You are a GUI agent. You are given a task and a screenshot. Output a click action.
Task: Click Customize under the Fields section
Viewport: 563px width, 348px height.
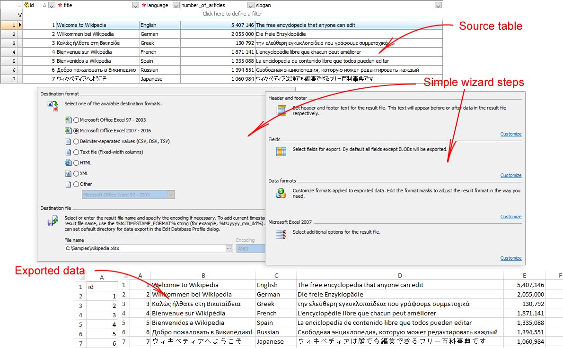510,175
